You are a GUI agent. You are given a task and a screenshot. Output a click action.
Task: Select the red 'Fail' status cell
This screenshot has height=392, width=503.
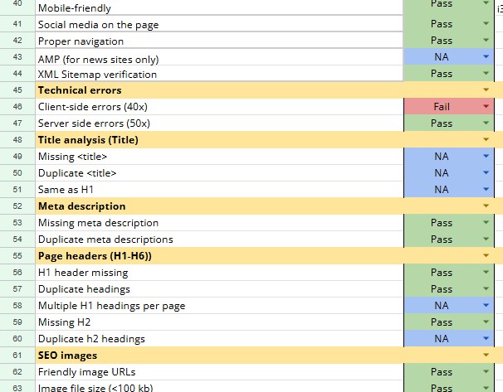[449, 107]
